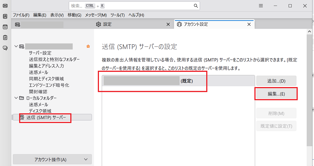The width and height of the screenshot is (314, 166).
Task: Open the hamburger application menu
Action: 261,6
